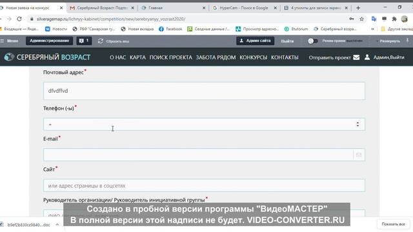Open the Просмотр адресно bookmark

(257, 29)
